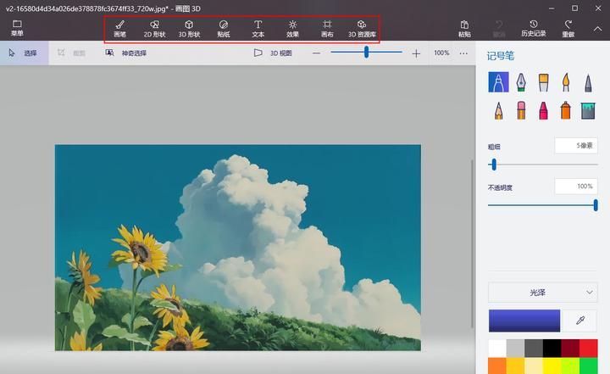Open the 画布 (Canvas) settings
This screenshot has width=610, height=374.
pos(327,29)
